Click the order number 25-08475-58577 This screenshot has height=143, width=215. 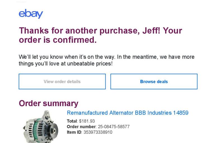tap(114, 127)
